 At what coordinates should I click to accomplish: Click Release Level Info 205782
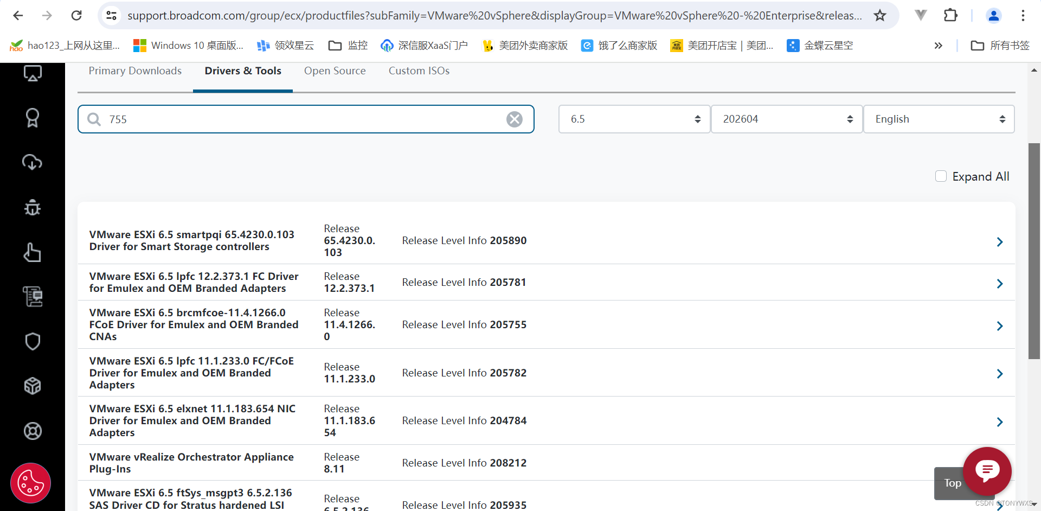click(464, 373)
